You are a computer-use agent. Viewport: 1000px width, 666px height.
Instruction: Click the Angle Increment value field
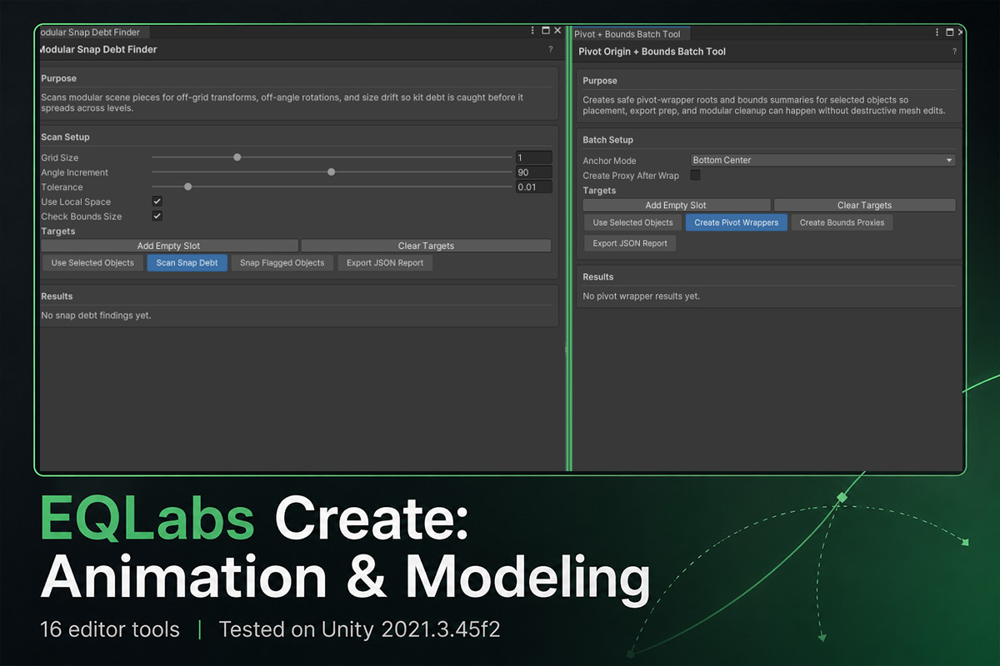pos(533,172)
